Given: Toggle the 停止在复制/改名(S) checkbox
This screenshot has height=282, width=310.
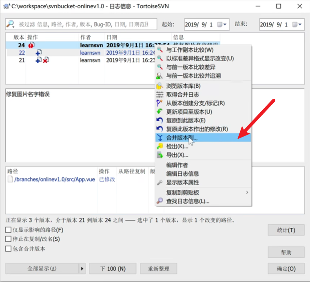Looking at the screenshot, I should click(8, 239).
